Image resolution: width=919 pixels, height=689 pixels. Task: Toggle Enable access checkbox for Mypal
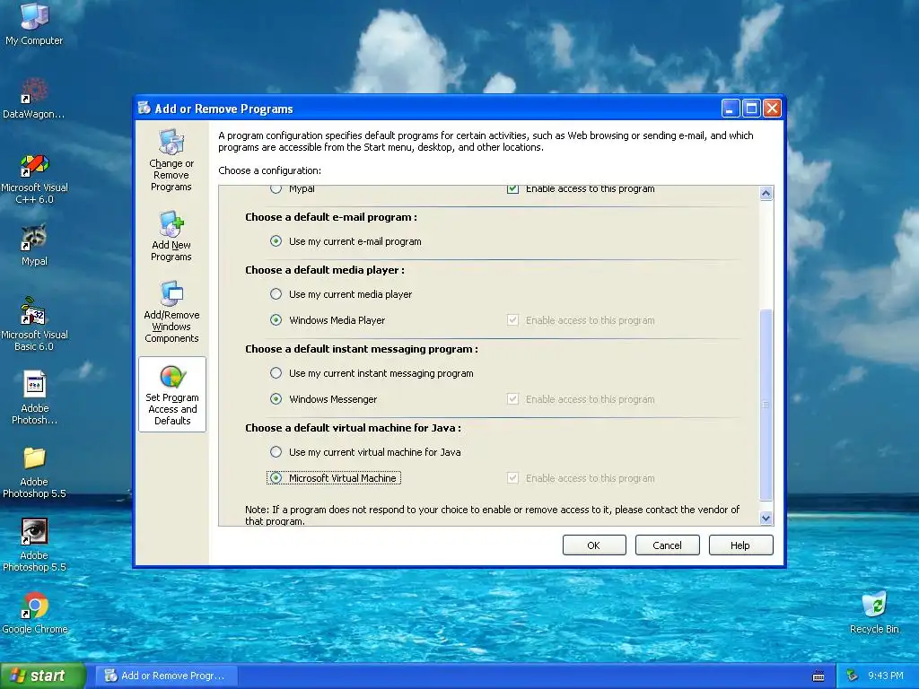[x=512, y=188]
